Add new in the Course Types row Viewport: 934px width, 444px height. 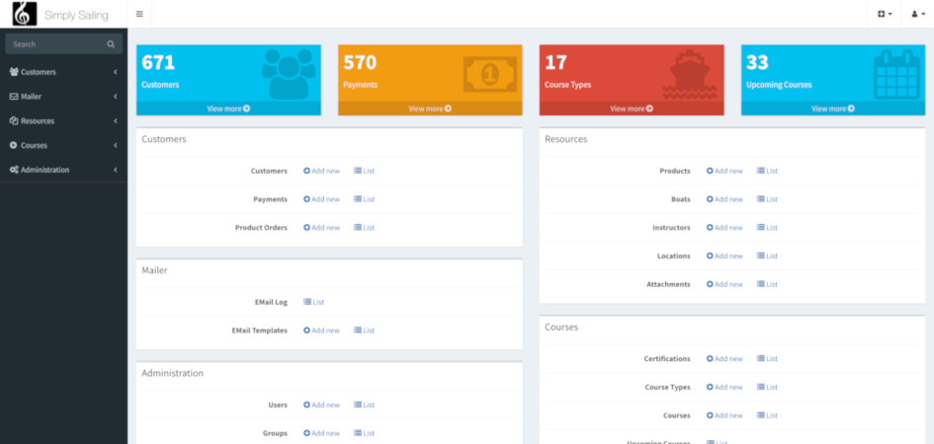click(724, 387)
